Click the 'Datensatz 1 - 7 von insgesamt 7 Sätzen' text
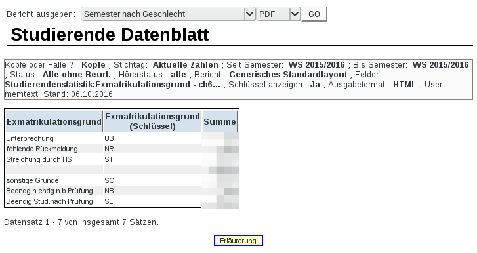This screenshot has height=253, width=477. point(81,222)
